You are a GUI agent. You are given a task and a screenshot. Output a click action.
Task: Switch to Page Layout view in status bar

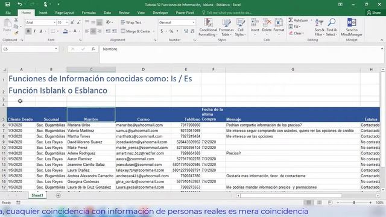(319, 203)
